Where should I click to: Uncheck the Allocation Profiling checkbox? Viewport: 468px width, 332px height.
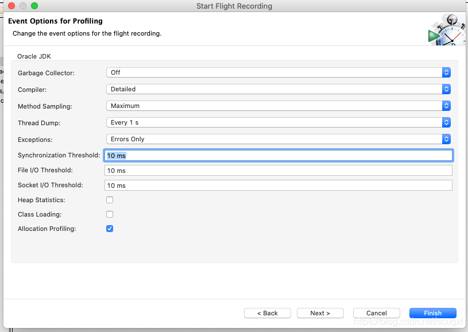coord(110,229)
